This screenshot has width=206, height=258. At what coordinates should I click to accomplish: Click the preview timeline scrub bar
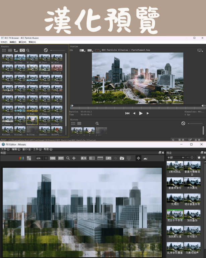tap(138, 108)
